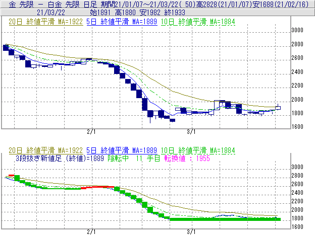Select the upper chart's 20日 終値平滑 MA=1922 legend
The width and height of the screenshot is (315, 238).
(x=46, y=22)
